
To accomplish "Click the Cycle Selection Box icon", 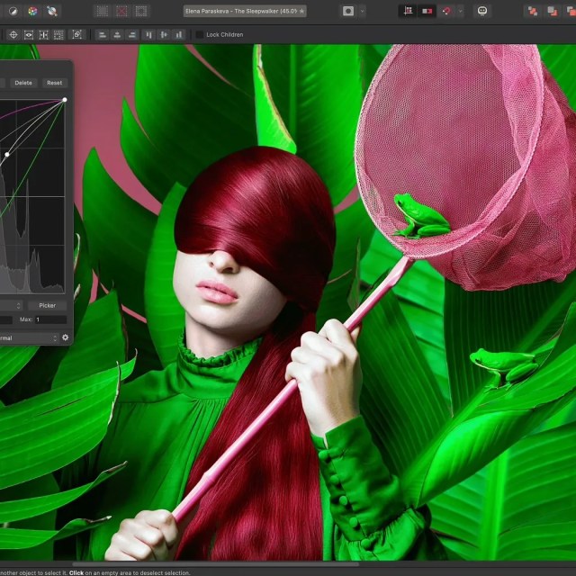I will (x=76, y=35).
